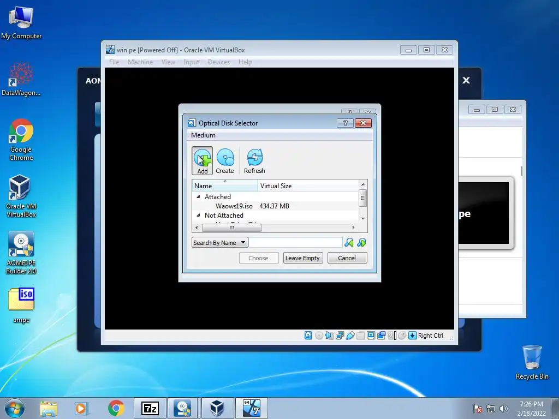Viewport: 559px width, 419px height.
Task: Close the AOMEI window with X
Action: point(466,81)
